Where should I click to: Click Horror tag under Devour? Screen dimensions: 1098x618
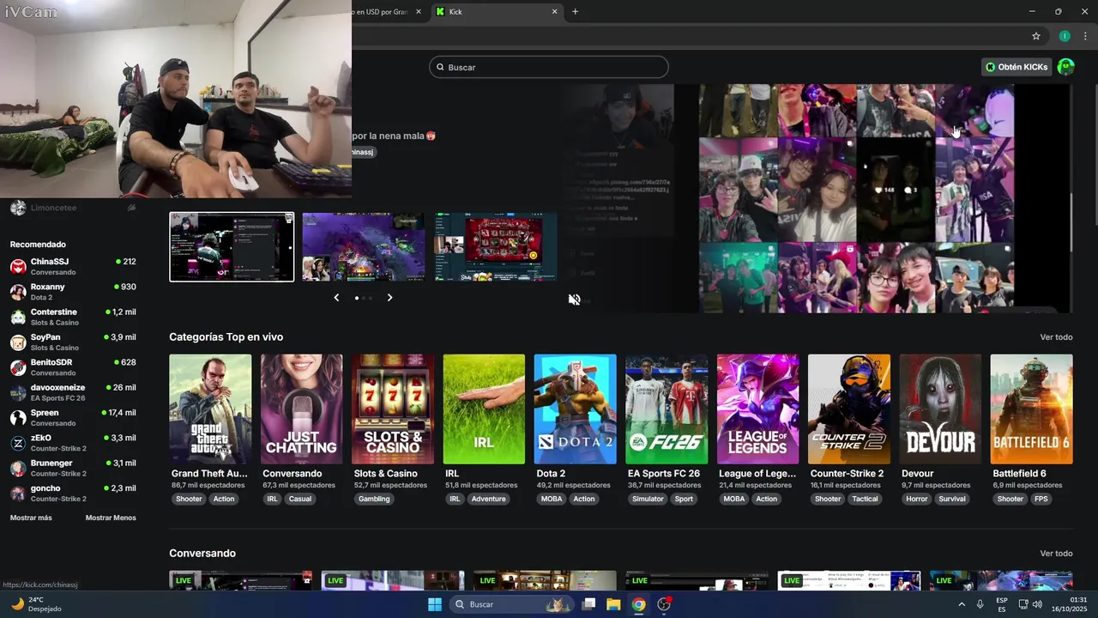tap(917, 499)
